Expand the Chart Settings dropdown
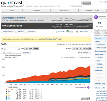This screenshot has width=107, height=101. (x=84, y=53)
